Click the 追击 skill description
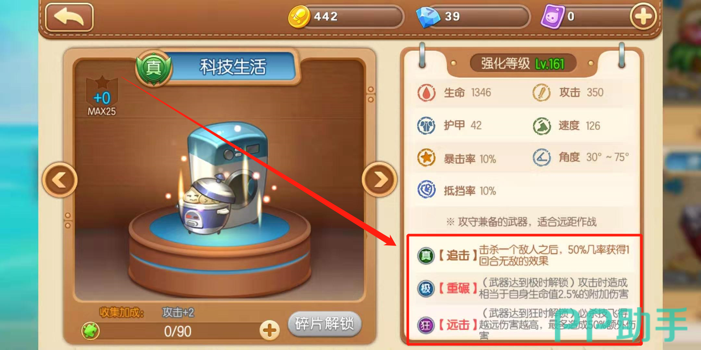Image resolution: width=701 pixels, height=350 pixels. click(x=554, y=255)
